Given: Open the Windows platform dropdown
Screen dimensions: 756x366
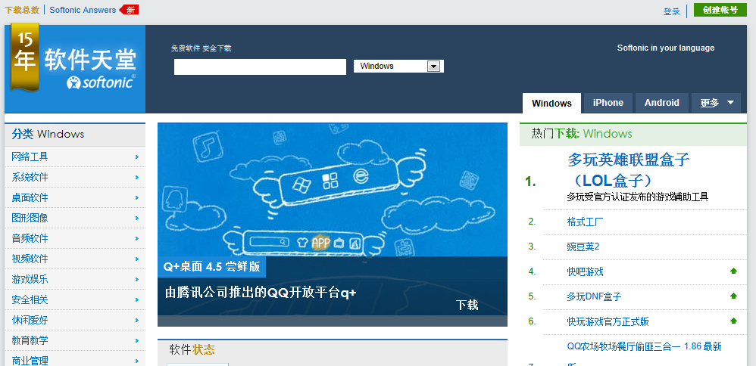Looking at the screenshot, I should 398,66.
